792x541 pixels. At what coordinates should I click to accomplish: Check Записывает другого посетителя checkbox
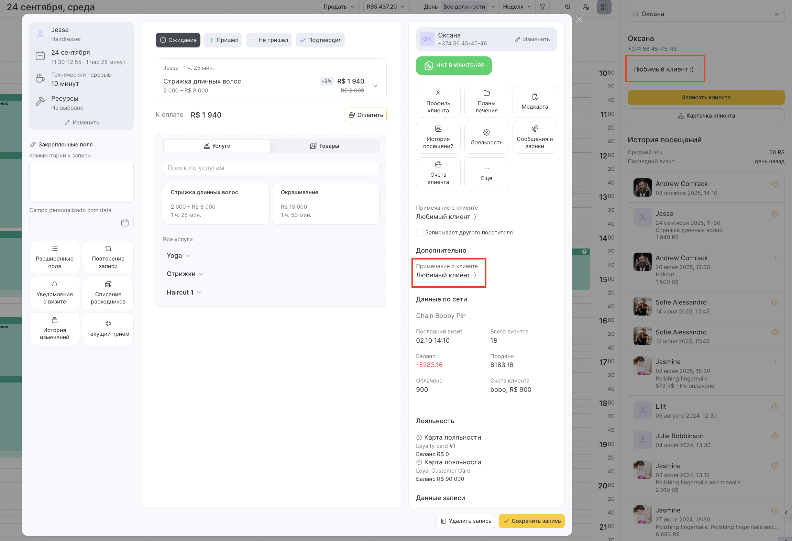420,233
